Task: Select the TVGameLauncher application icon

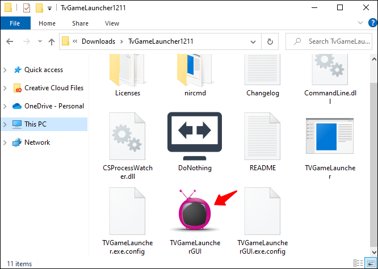Action: pos(330,136)
